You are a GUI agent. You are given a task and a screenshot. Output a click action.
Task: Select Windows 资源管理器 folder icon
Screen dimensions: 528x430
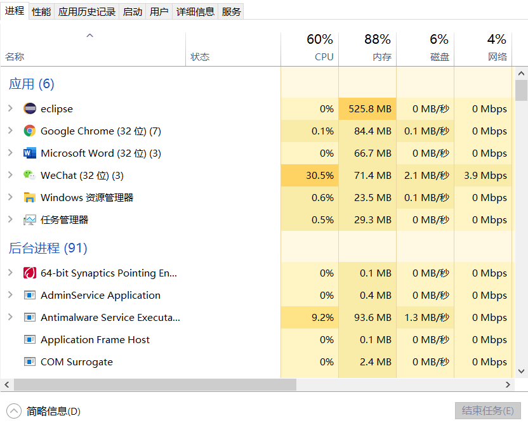coord(30,197)
